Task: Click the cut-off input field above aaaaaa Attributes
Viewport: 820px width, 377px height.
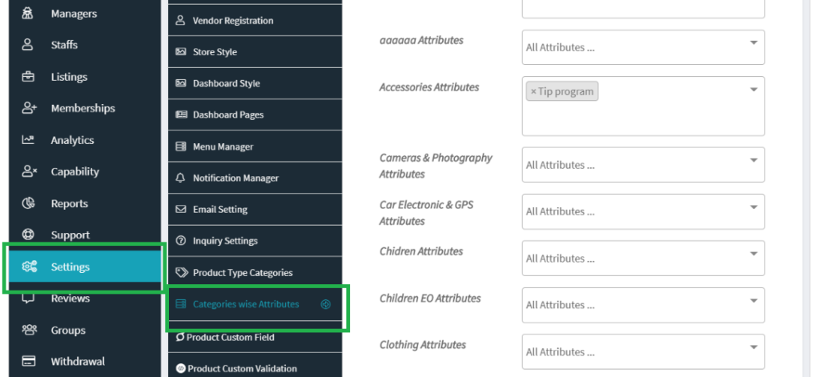Action: pos(643,9)
